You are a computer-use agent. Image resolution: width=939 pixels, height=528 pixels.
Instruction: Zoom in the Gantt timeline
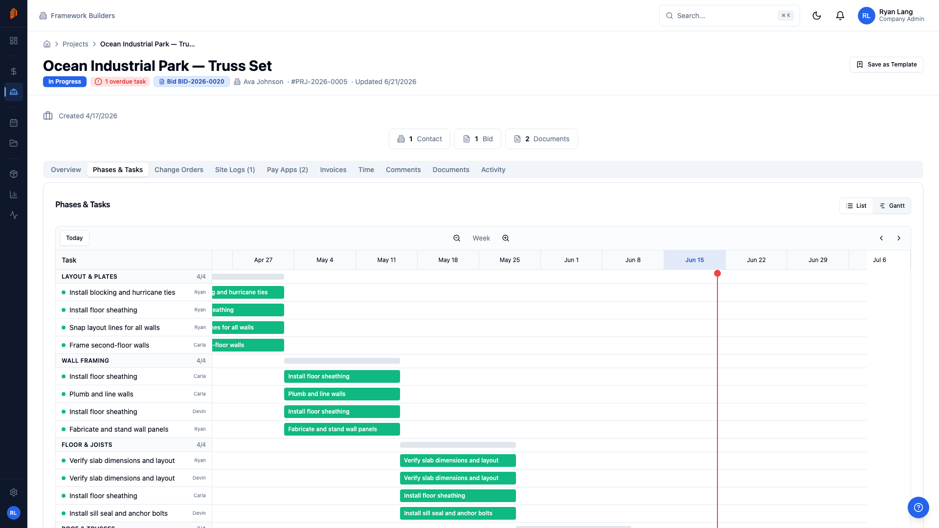pos(506,238)
